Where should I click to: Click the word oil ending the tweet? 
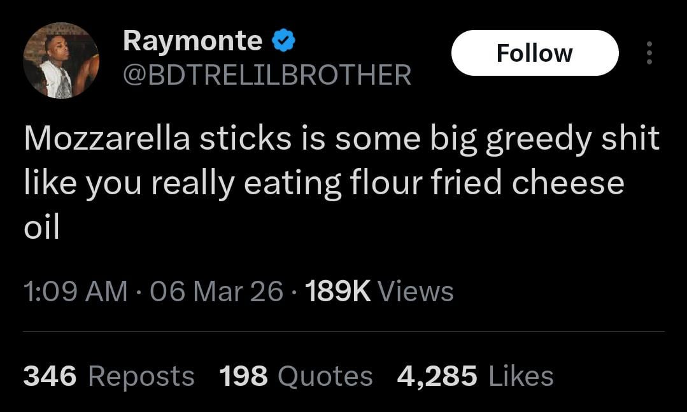tap(41, 228)
